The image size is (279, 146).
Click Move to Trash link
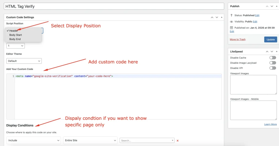click(238, 40)
